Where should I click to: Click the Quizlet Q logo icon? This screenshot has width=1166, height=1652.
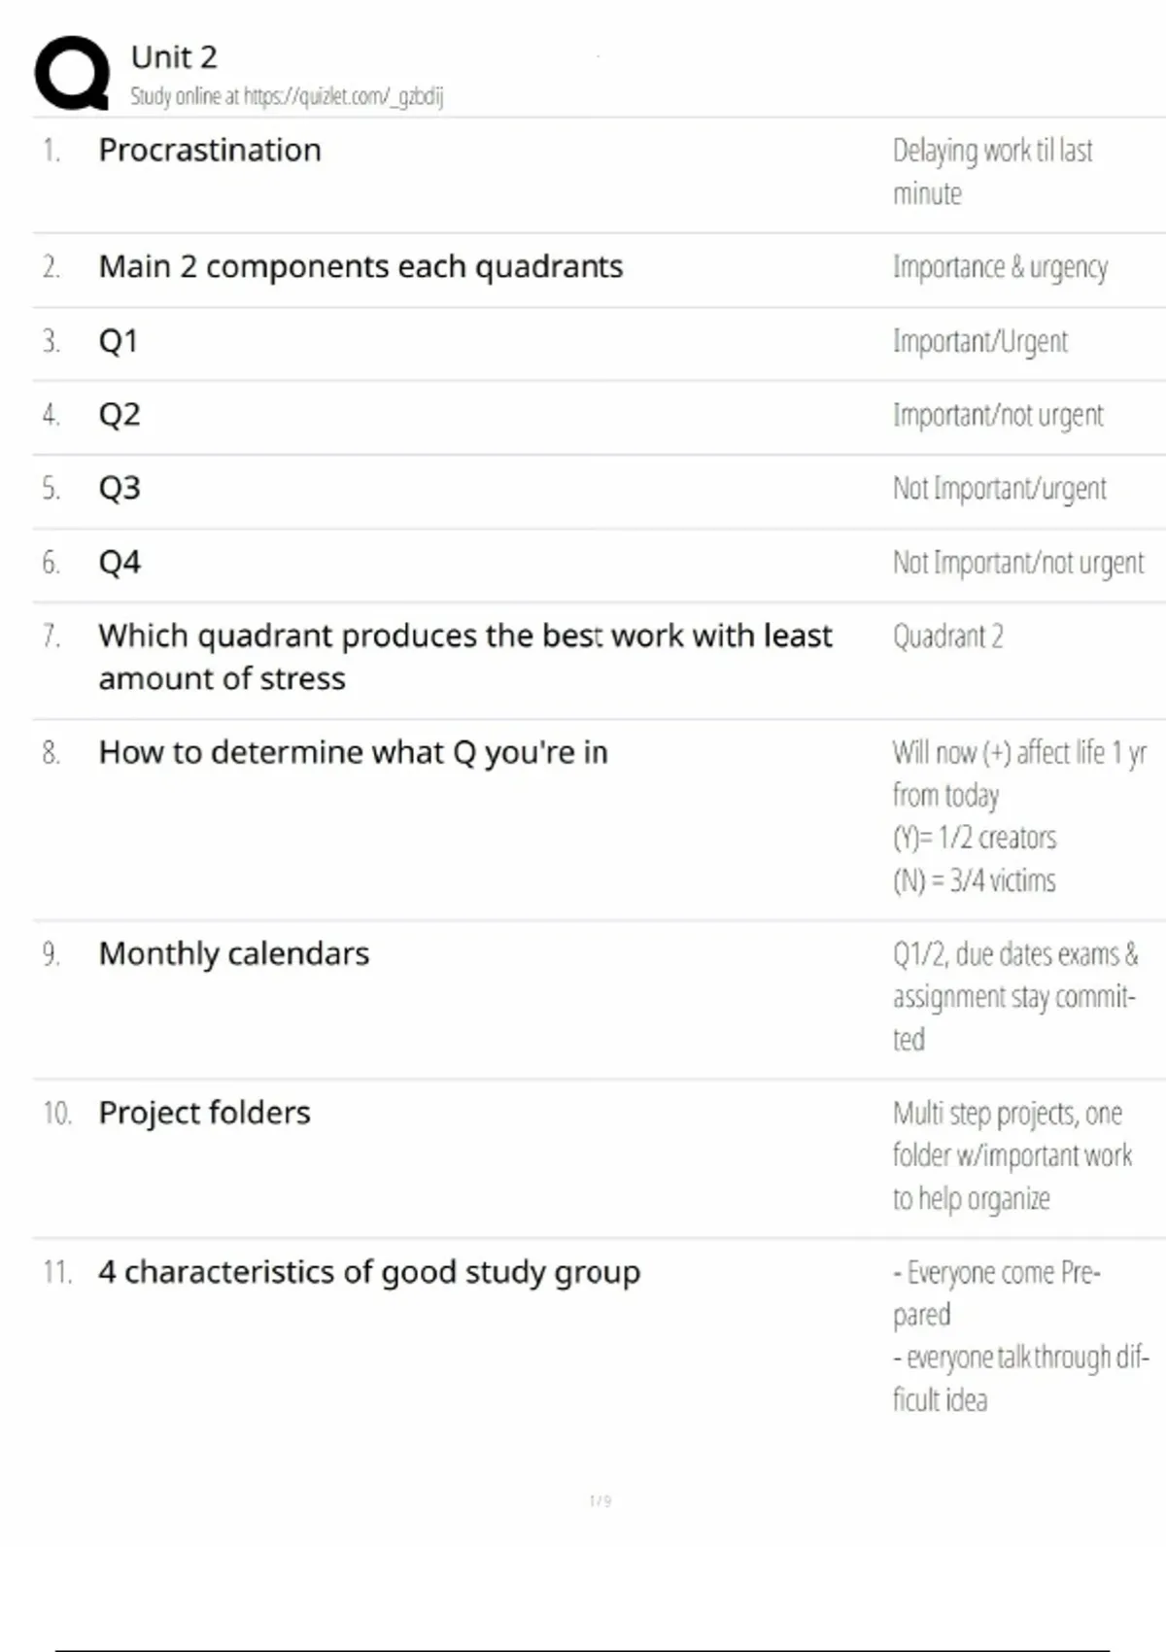[x=72, y=74]
